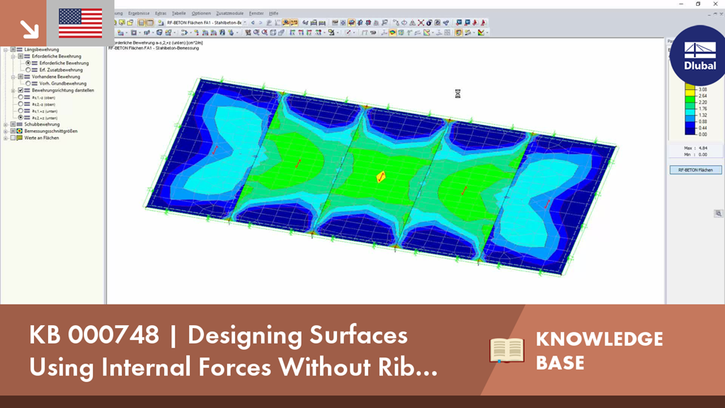Viewport: 725px width, 408px height.
Task: Click the Schubbewehrung striped icon
Action: (x=19, y=125)
